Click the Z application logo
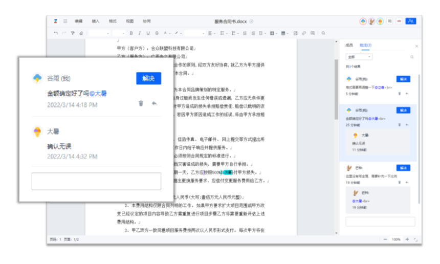This screenshot has width=440, height=264. pyautogui.click(x=56, y=21)
